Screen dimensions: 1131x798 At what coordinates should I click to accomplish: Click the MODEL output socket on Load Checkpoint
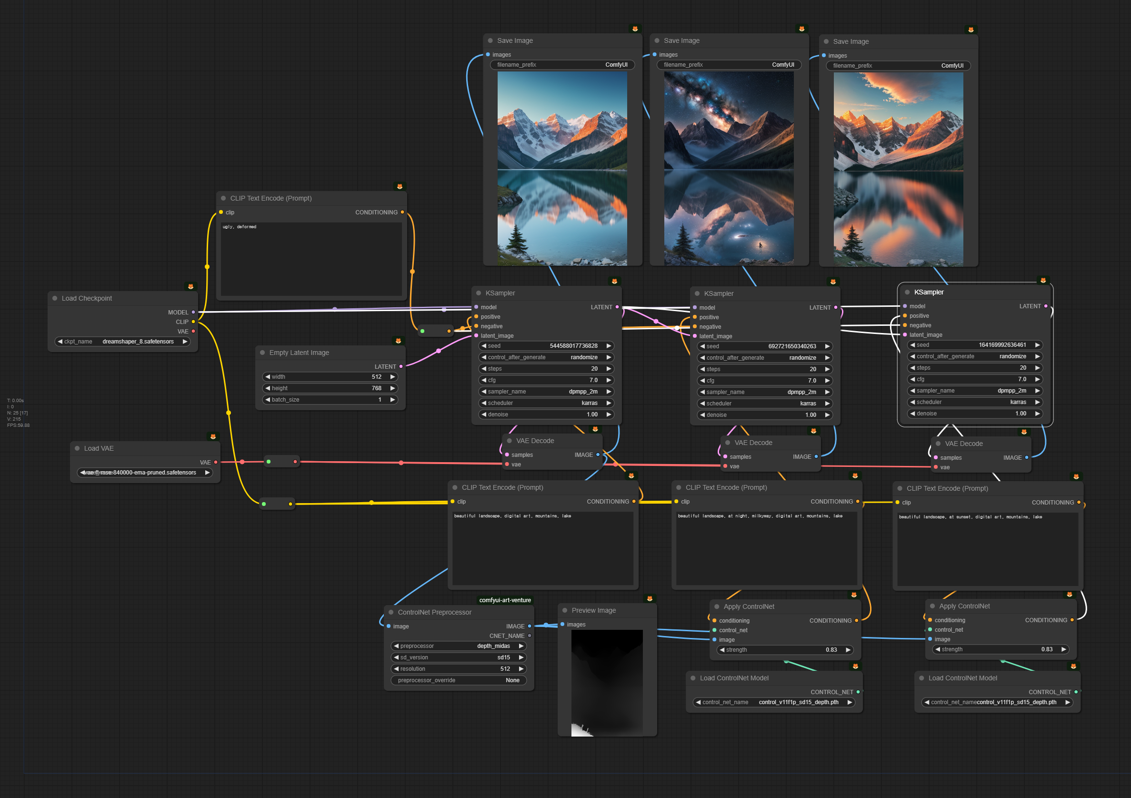[x=193, y=312]
